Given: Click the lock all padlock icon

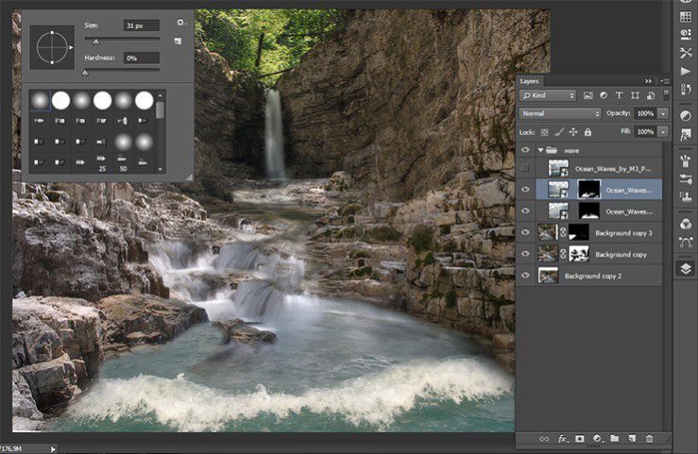Looking at the screenshot, I should click(587, 132).
